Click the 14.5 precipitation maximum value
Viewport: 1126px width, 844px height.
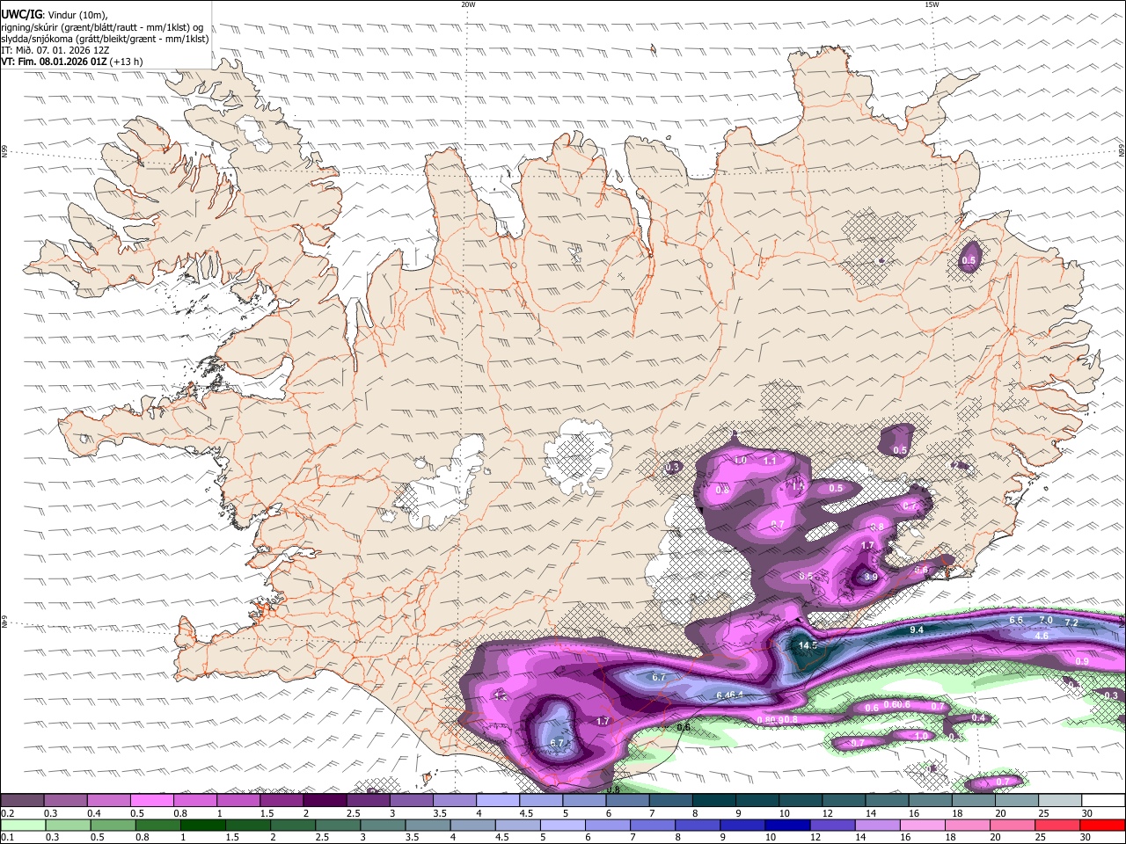[807, 645]
